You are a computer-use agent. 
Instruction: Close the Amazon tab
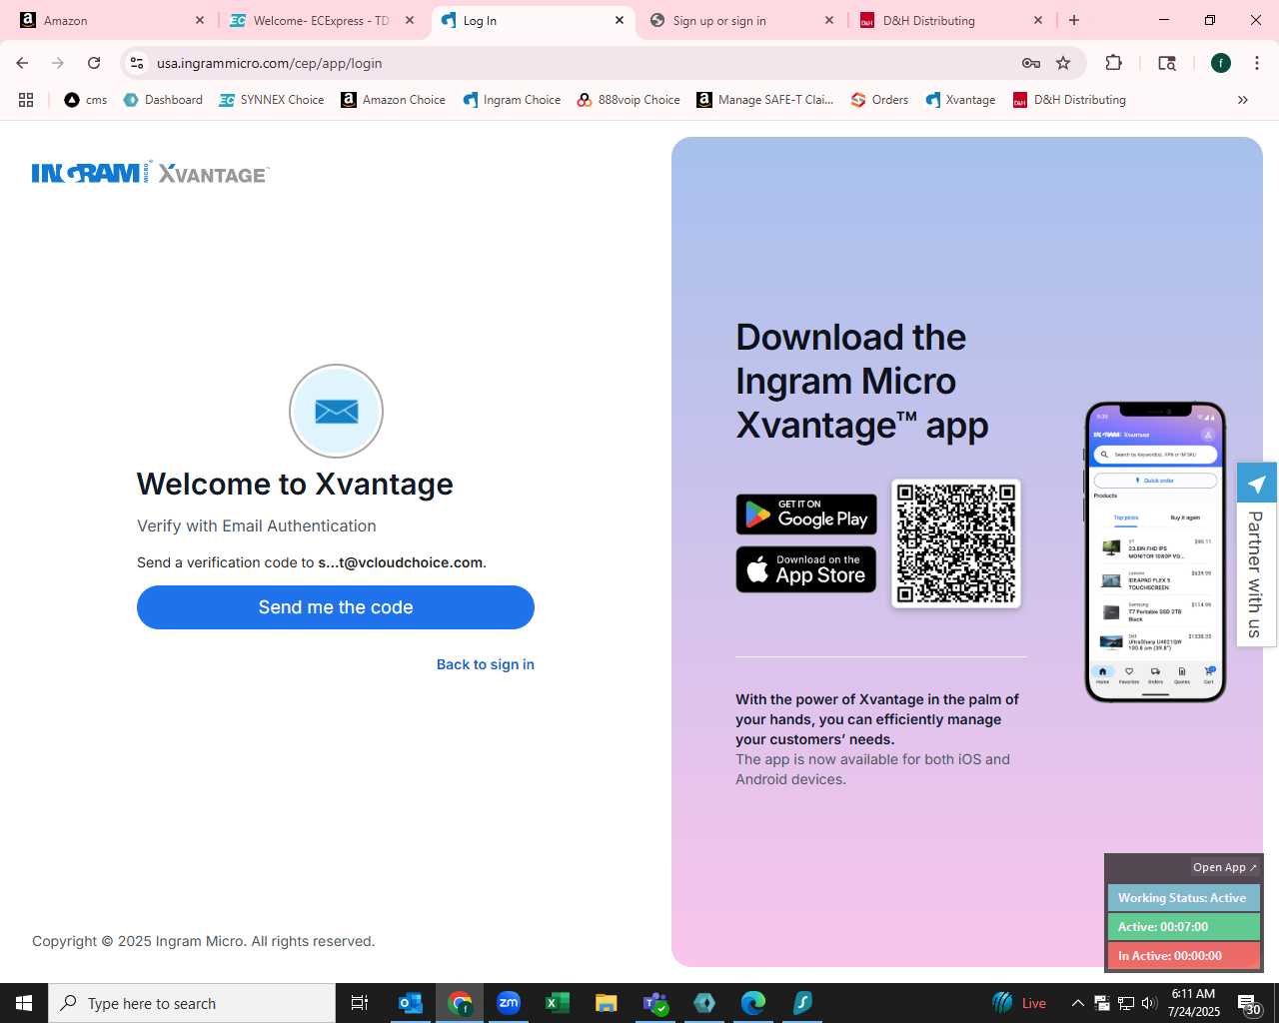pyautogui.click(x=200, y=20)
